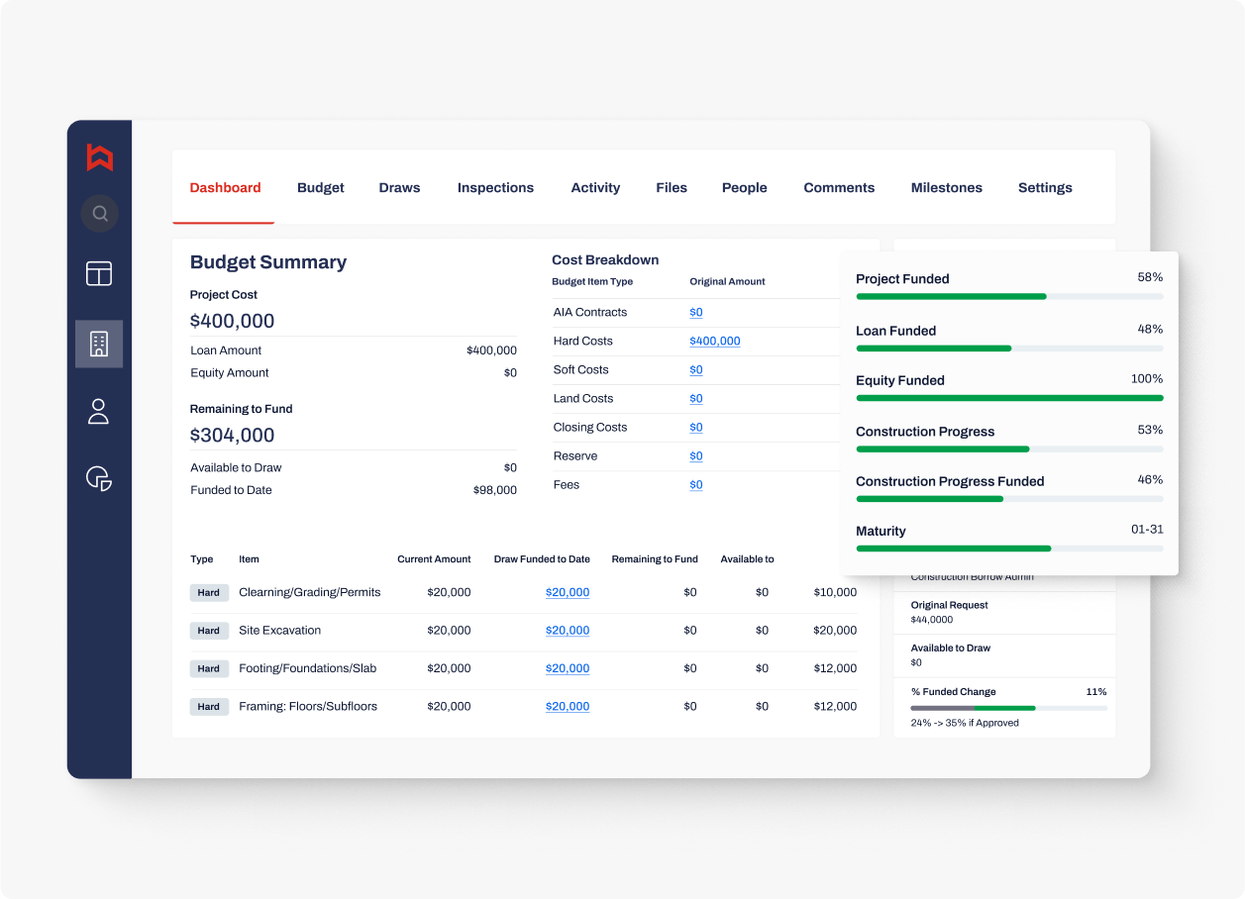This screenshot has width=1245, height=899.
Task: Click the Construction Progress bar at 53%
Action: pos(1009,449)
